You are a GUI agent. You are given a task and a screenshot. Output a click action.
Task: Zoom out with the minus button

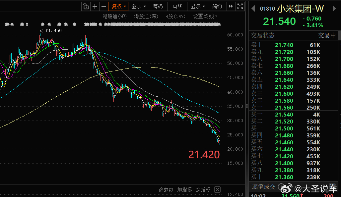(x=104, y=6)
